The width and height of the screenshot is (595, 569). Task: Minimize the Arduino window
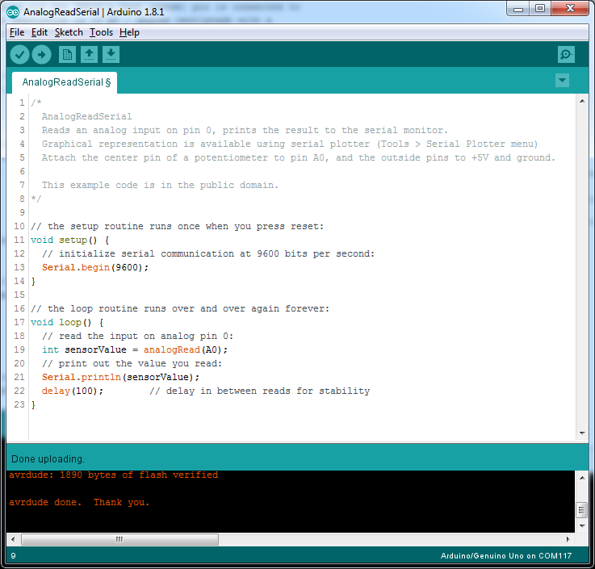[518, 9]
